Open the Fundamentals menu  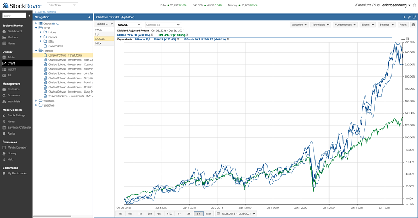click(345, 25)
